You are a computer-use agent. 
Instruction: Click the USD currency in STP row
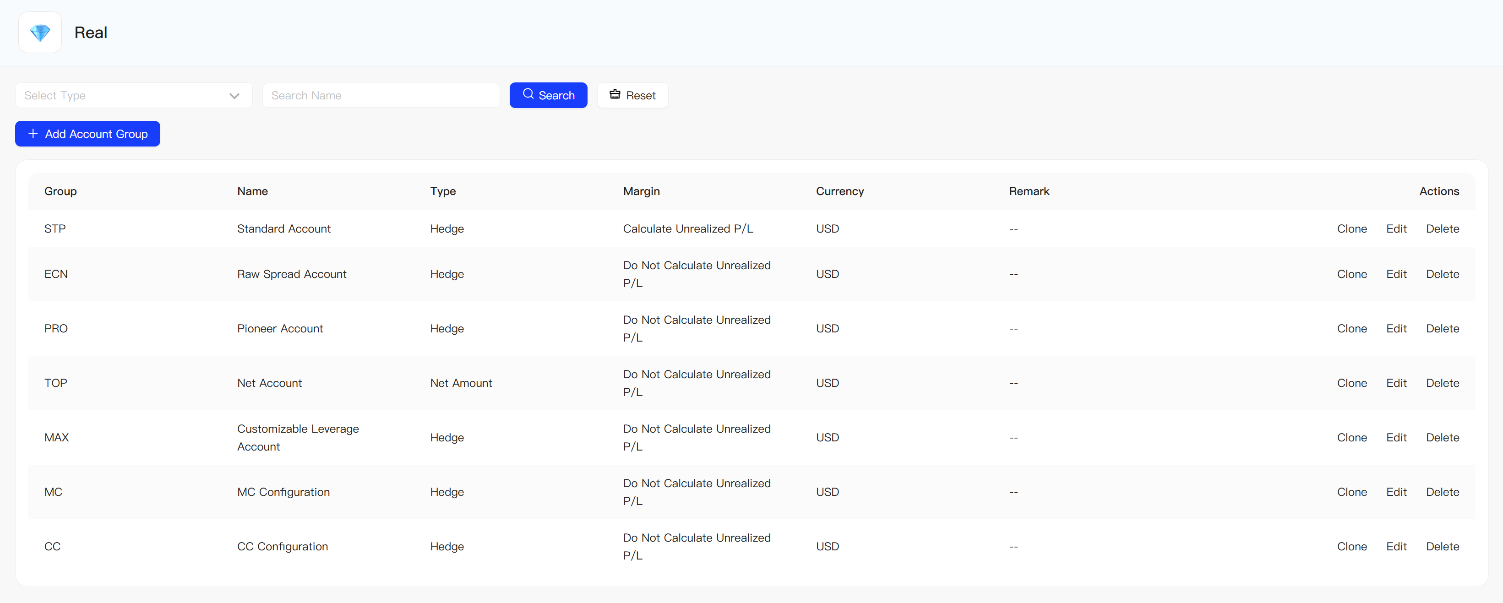[x=828, y=228]
